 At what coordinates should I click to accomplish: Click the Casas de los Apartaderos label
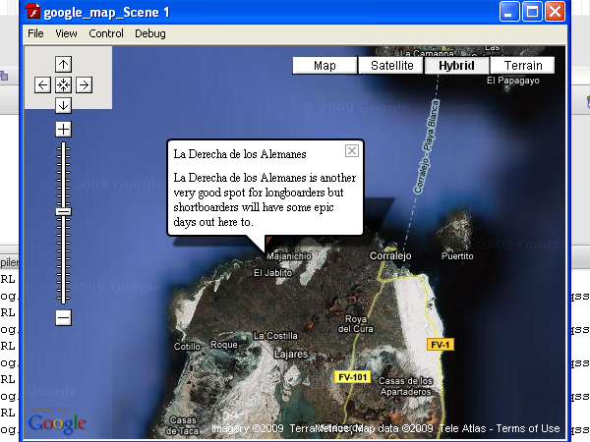click(x=405, y=386)
